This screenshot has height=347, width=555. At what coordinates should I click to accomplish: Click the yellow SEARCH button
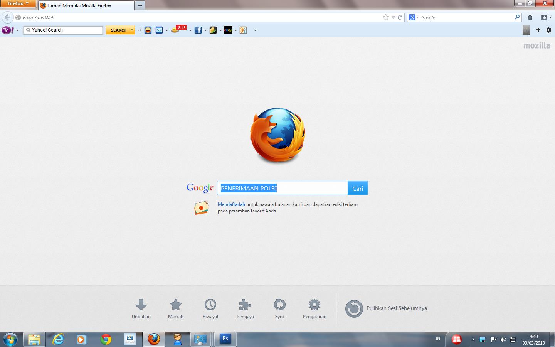pyautogui.click(x=118, y=30)
